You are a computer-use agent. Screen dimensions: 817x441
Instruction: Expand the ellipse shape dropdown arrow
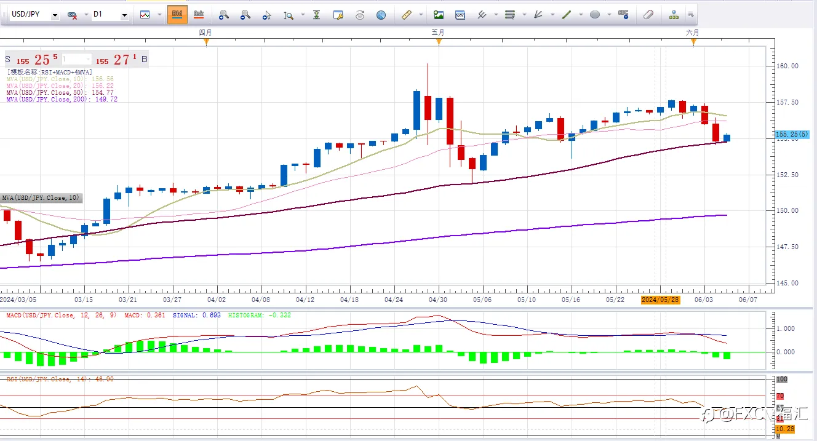click(x=609, y=15)
